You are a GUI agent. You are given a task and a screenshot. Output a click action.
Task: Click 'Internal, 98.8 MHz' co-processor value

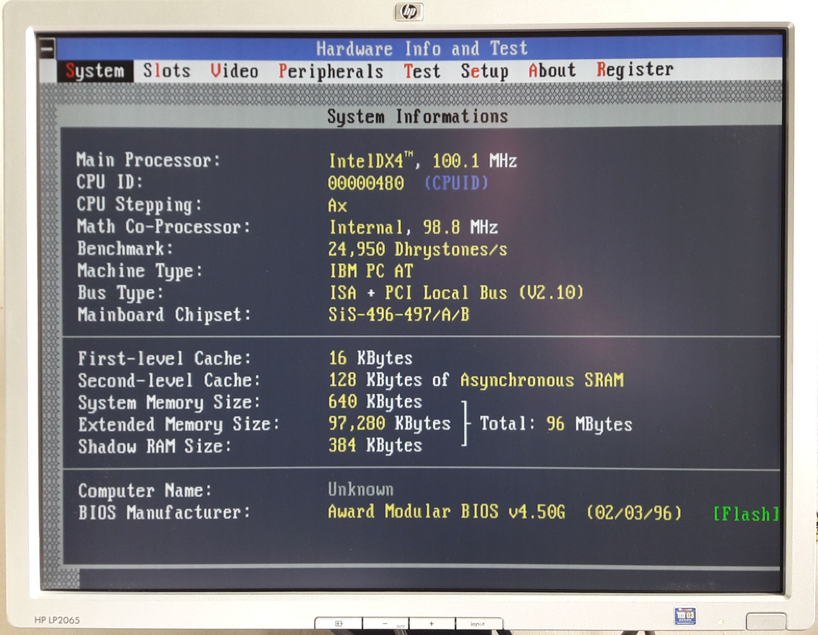[x=413, y=227]
